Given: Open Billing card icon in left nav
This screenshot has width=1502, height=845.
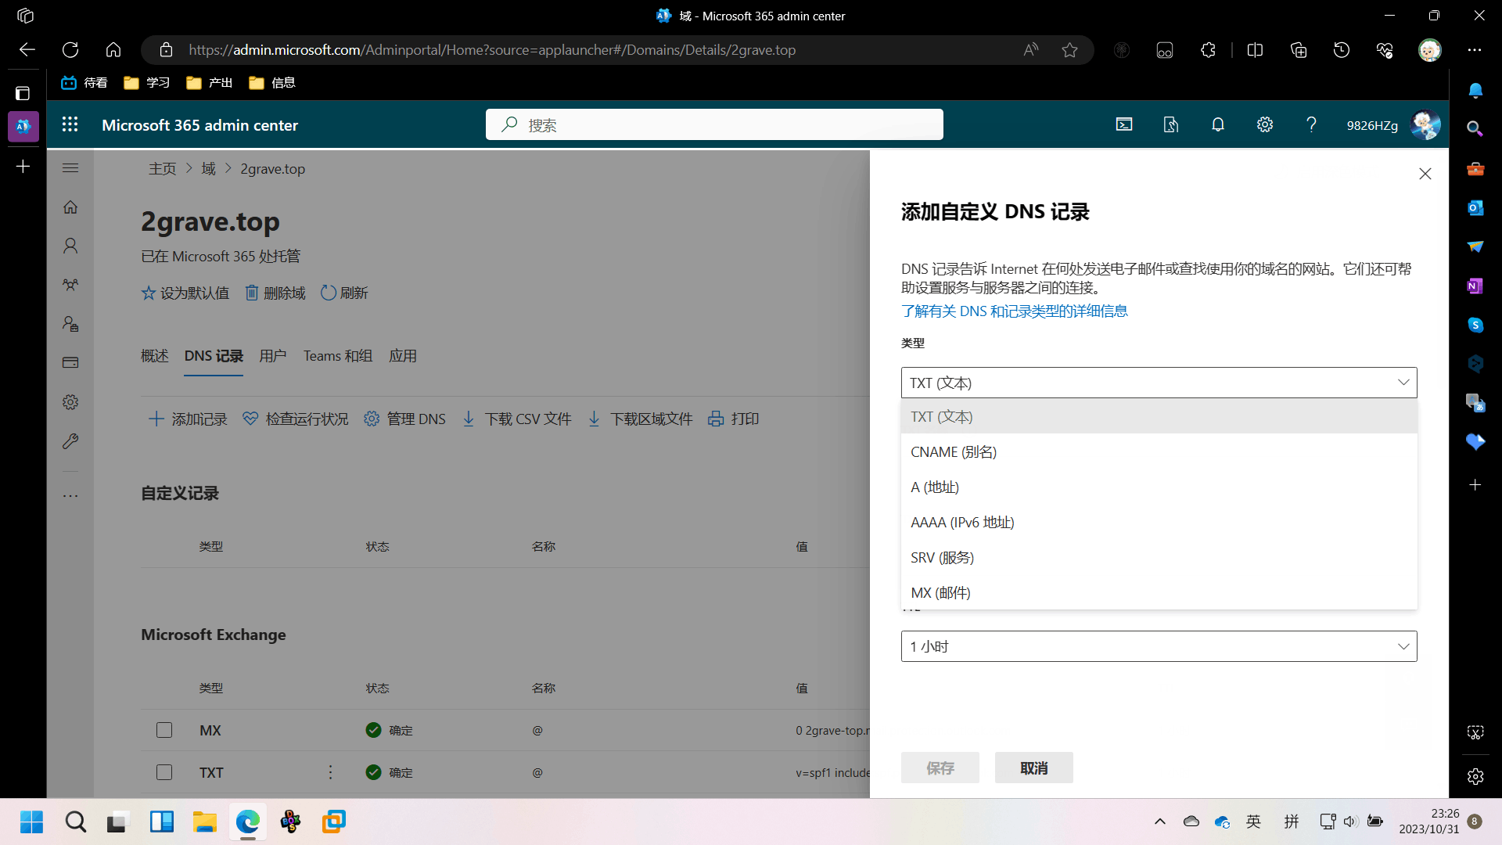Looking at the screenshot, I should coord(70,362).
